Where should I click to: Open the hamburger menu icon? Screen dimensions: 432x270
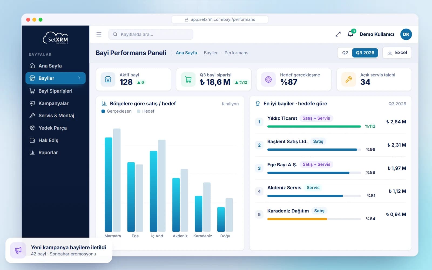click(99, 34)
